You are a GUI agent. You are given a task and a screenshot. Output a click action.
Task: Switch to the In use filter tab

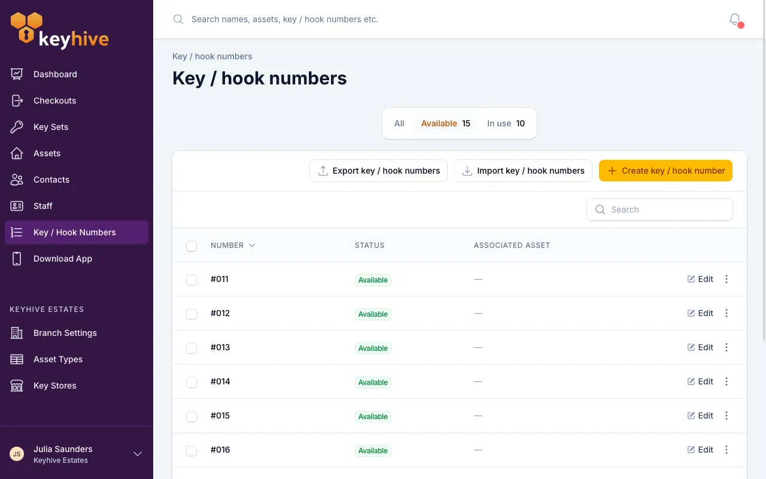pyautogui.click(x=506, y=123)
